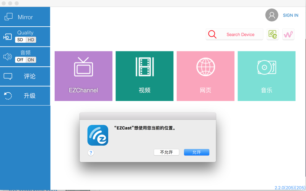Viewport: 306px width, 191px height.
Task: Click the upgrade refresh arrow icon
Action: [x=8, y=96]
